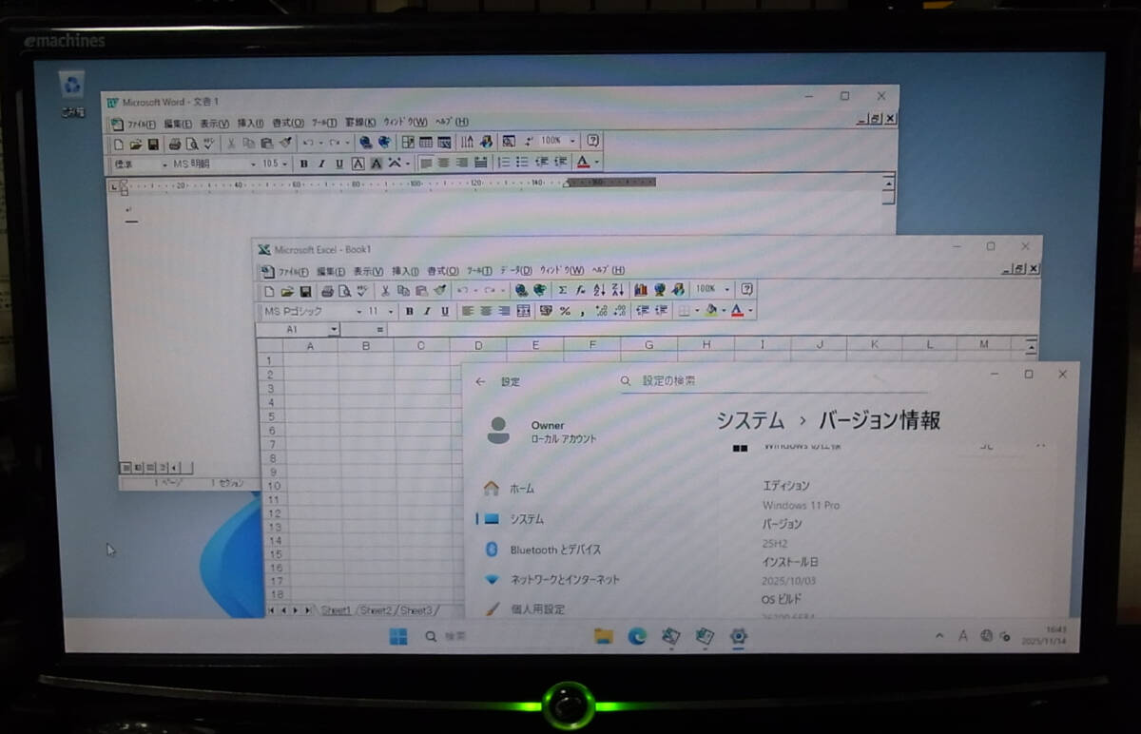Toggle Underline in Word formatting toolbar
1141x734 pixels.
tap(339, 164)
